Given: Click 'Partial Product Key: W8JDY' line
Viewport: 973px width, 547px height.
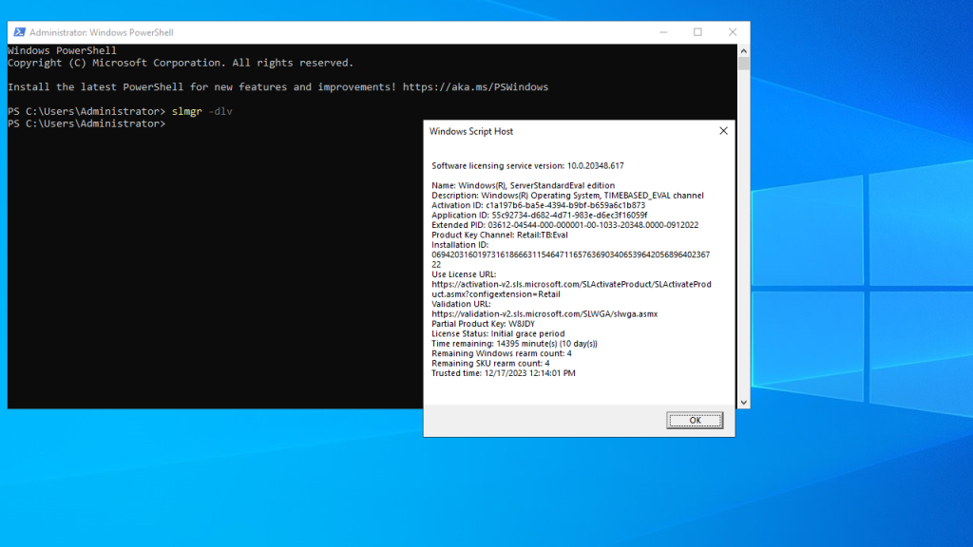Looking at the screenshot, I should (x=483, y=324).
